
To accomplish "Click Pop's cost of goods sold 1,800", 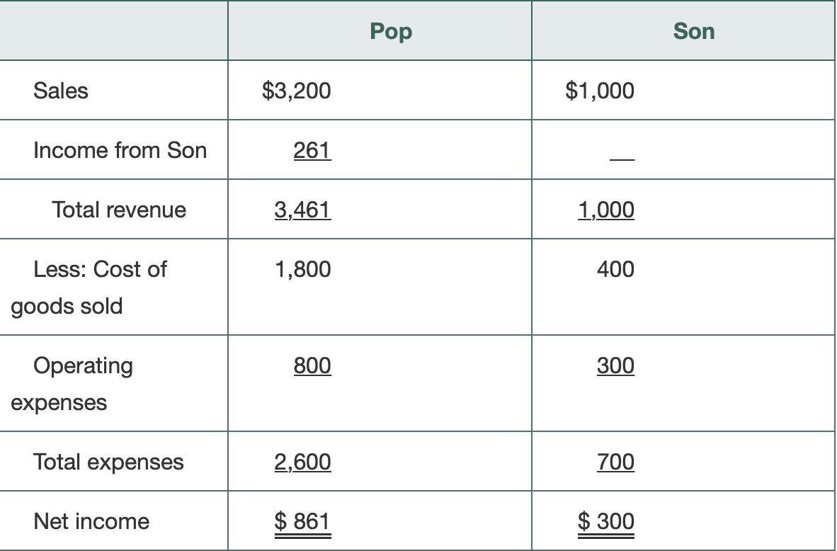I will coord(302,269).
